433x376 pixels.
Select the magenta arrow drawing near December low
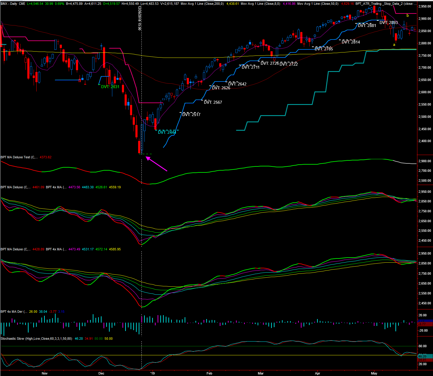pyautogui.click(x=156, y=164)
